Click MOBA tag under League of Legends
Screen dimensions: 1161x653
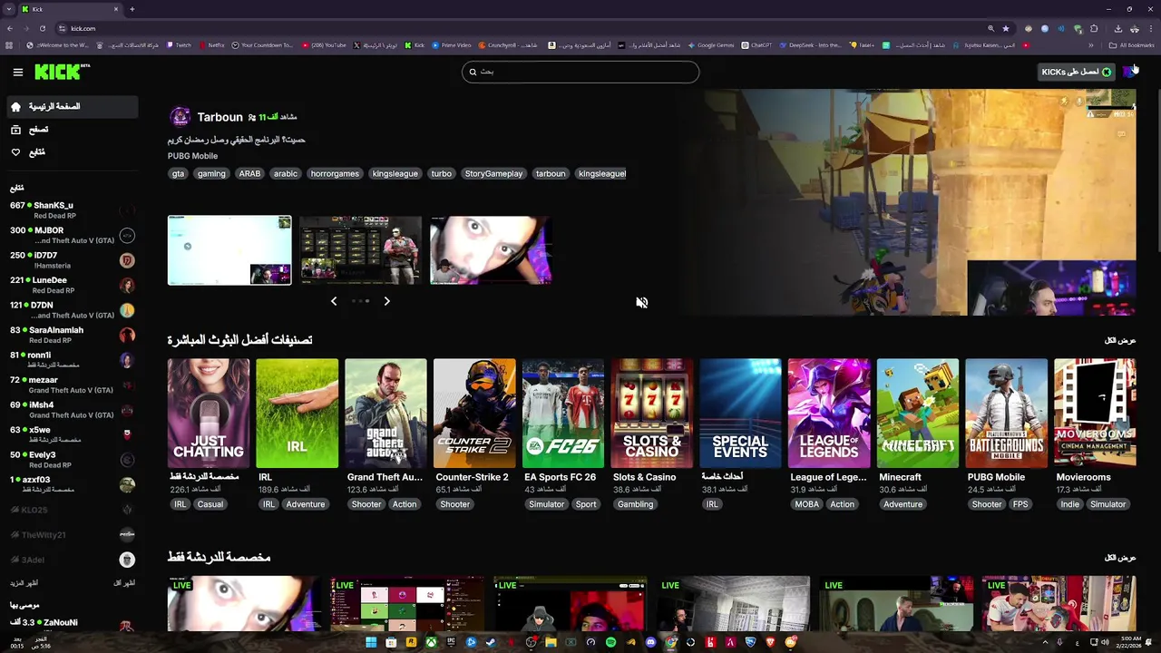coord(806,504)
